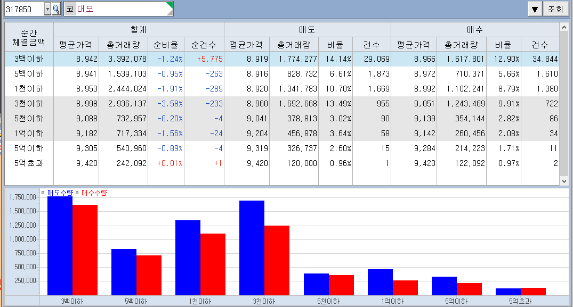573x307 pixels.
Task: Select the 5천이하 table row label
Action: coord(29,119)
